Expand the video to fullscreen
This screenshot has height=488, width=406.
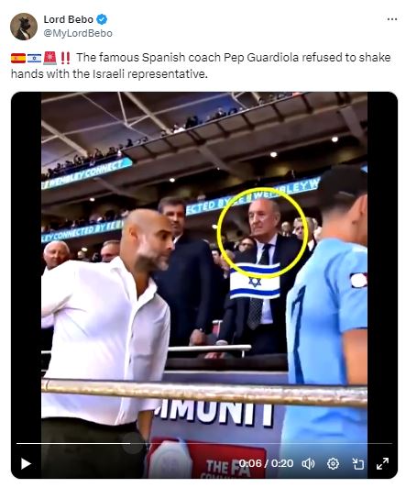382,464
